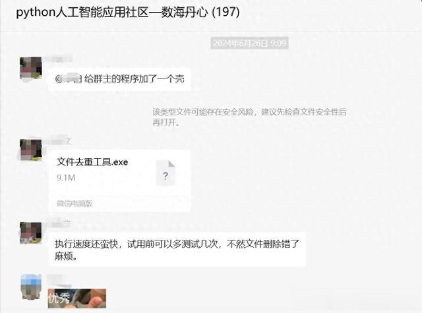Click the blurred nickname above first message
Image resolution: width=422 pixels, height=313 pixels.
pos(59,59)
